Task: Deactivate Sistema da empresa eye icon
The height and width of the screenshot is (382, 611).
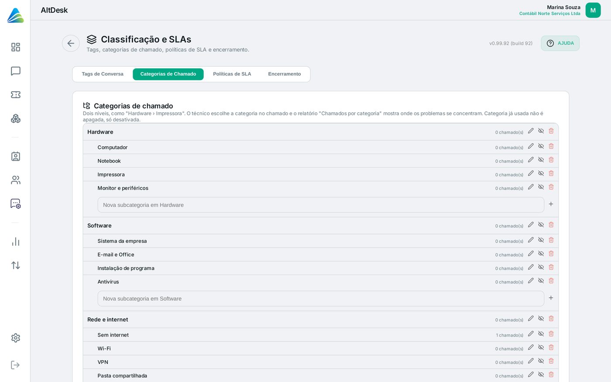Action: click(541, 240)
